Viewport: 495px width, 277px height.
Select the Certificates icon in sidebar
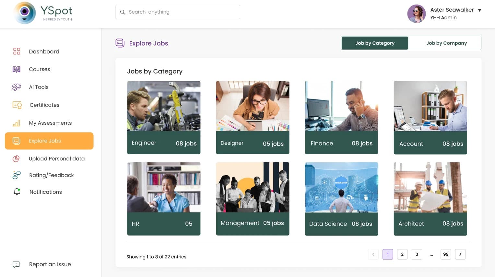tap(17, 105)
